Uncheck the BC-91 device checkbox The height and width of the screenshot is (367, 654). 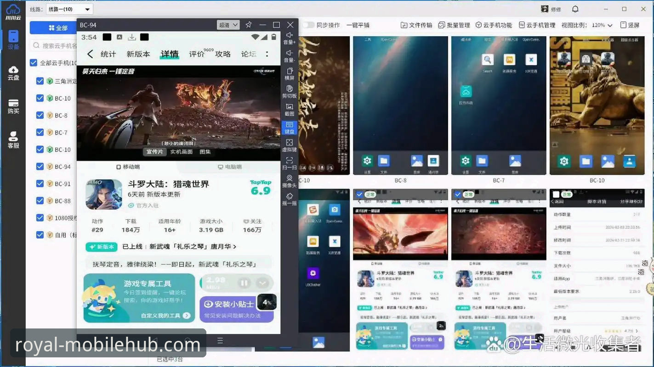(x=40, y=183)
